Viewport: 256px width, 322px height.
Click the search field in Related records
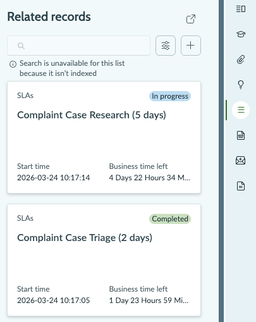[x=79, y=46]
